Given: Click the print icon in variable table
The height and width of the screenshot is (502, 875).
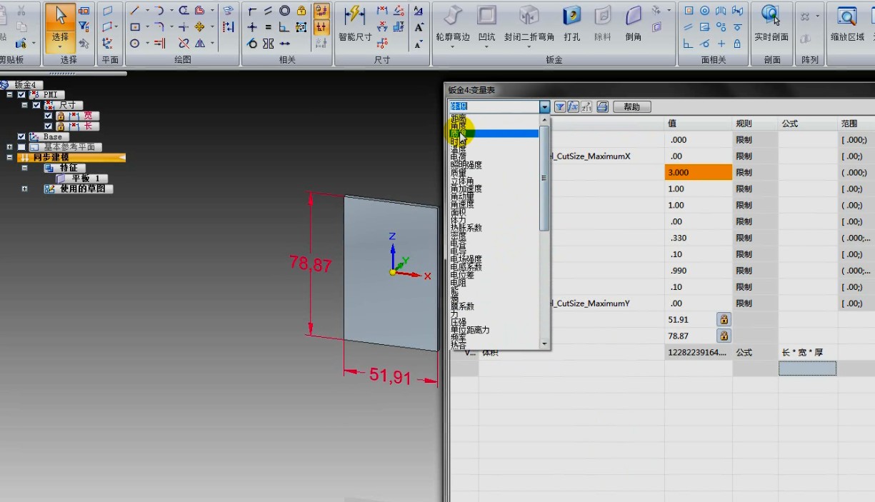Looking at the screenshot, I should [602, 106].
